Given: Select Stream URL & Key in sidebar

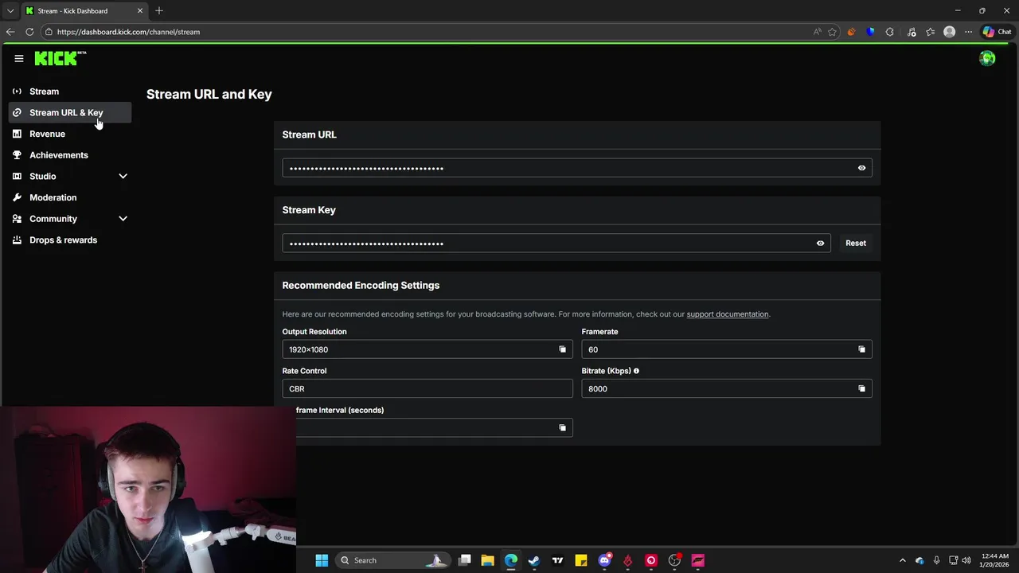Looking at the screenshot, I should (70, 112).
